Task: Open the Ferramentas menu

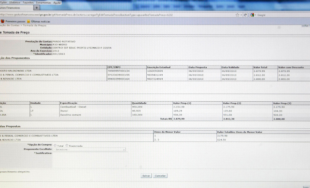Action: [44, 2]
